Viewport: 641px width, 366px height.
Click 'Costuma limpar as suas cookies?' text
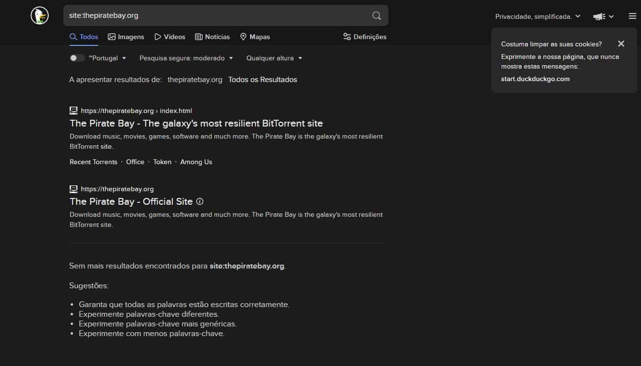tap(552, 44)
